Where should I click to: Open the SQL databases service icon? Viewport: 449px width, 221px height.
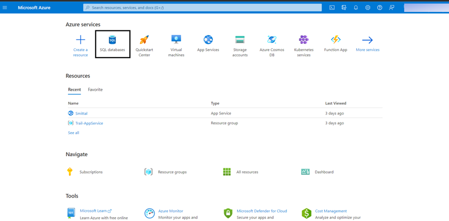[x=113, y=40]
